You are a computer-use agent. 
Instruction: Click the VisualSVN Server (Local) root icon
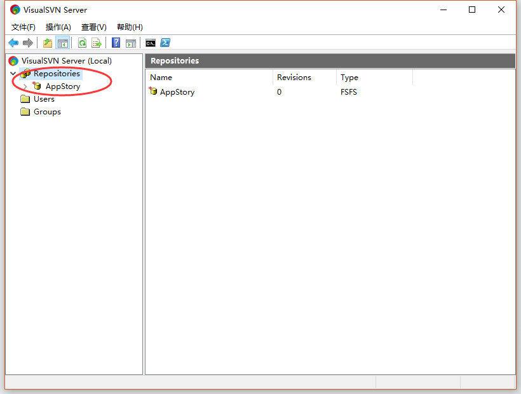13,61
